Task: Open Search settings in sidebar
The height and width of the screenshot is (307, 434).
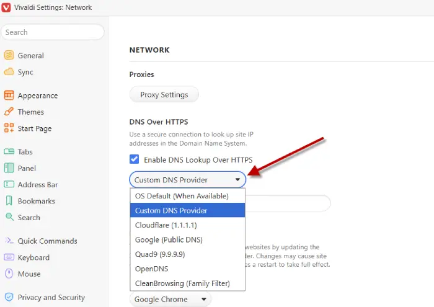Action: coord(29,217)
